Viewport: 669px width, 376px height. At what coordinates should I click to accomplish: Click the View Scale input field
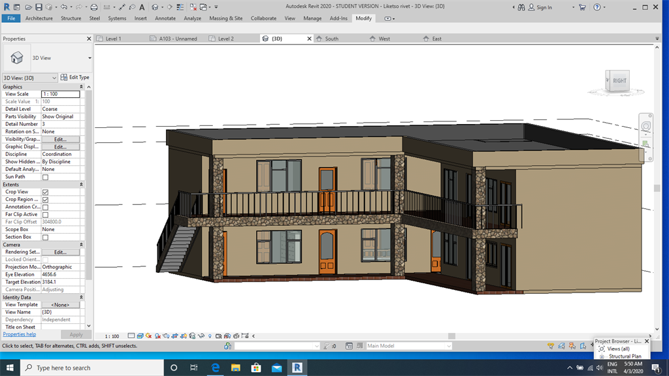60,94
